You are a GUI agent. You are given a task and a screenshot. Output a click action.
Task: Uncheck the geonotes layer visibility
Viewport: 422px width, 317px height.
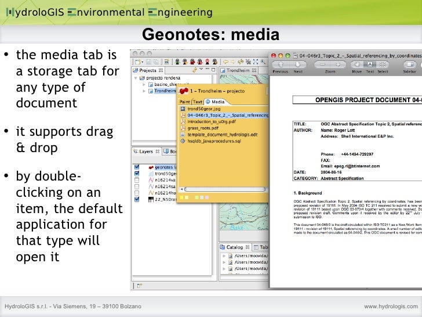pos(137,167)
